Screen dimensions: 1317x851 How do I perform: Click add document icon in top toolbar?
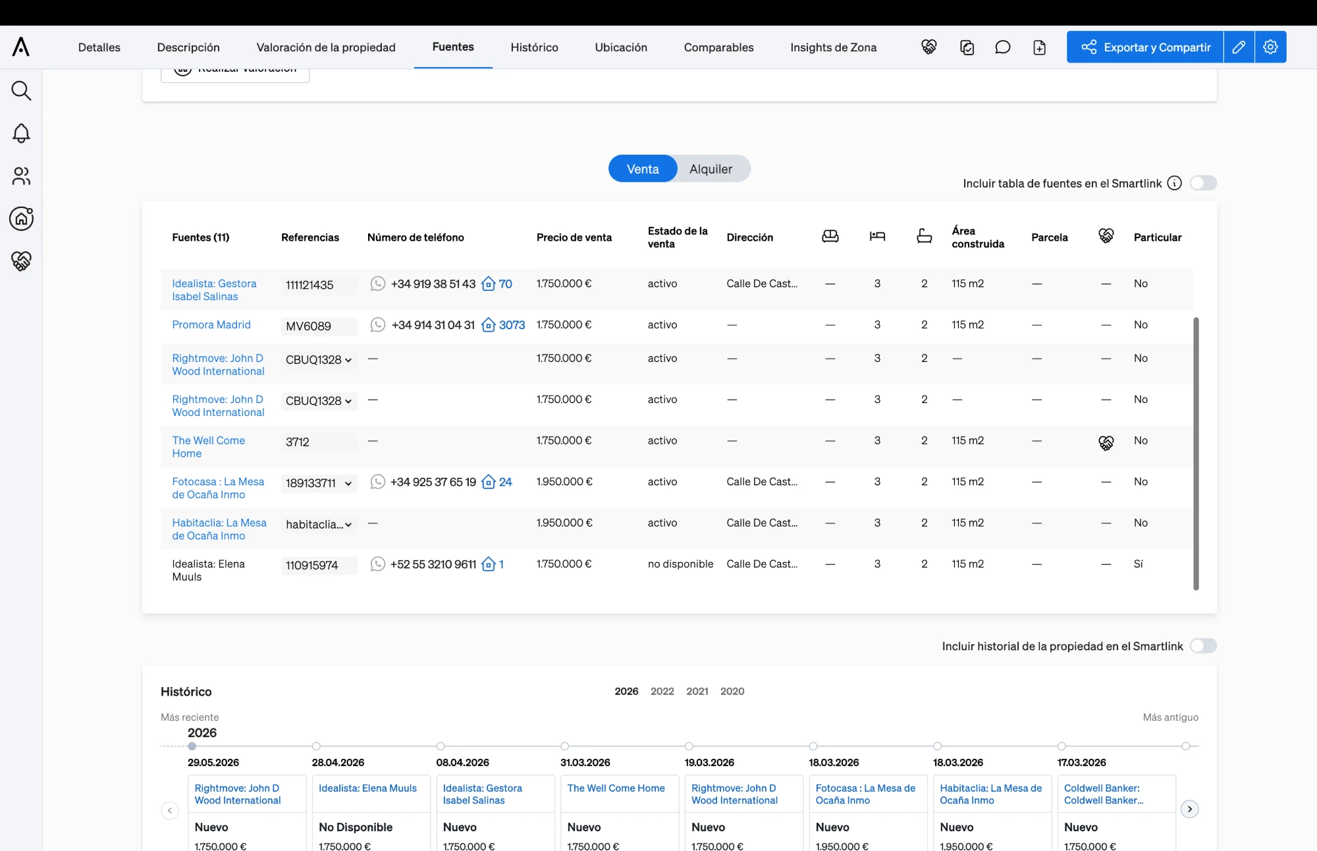click(1039, 47)
